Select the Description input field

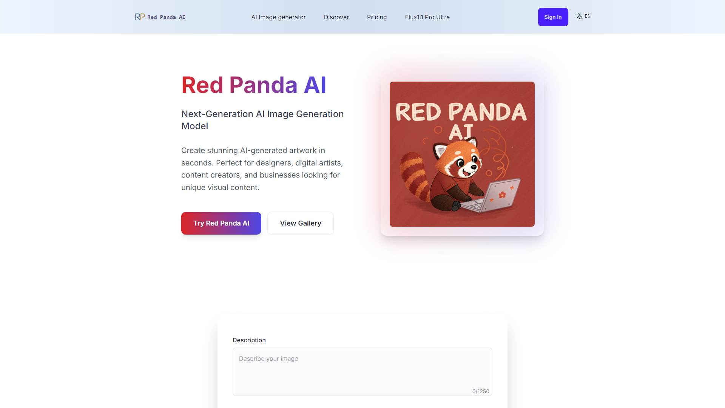(362, 371)
